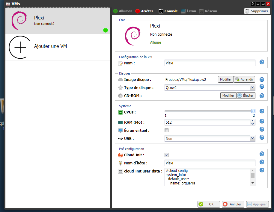Click the CD-ROM disc icon
This screenshot has width=274, height=212.
click(121, 96)
